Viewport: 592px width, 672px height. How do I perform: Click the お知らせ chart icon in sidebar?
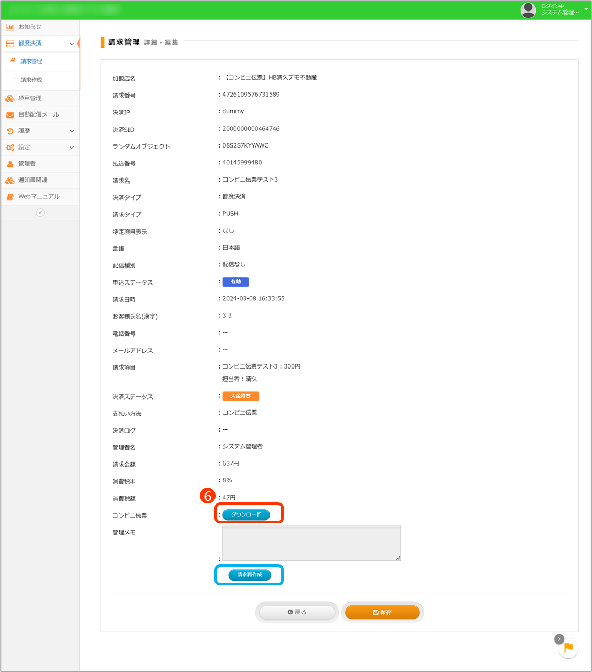point(10,27)
